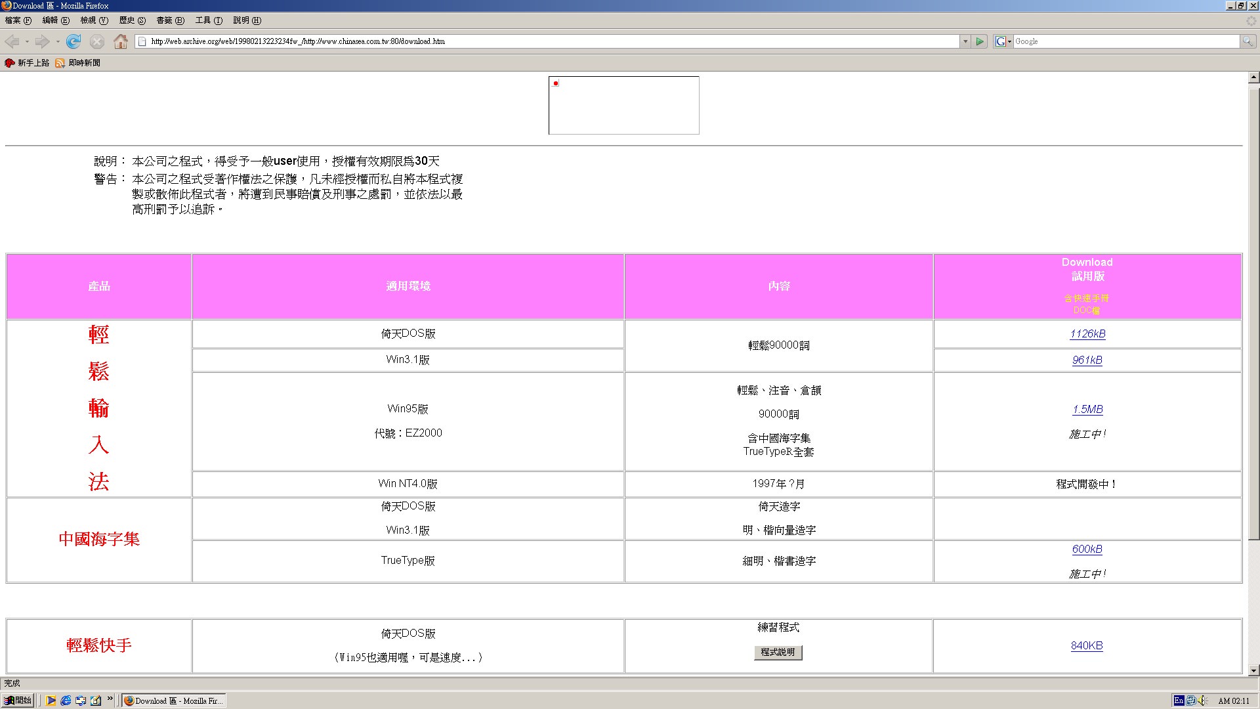Screen dimensions: 1260x709
Task: Click the 840KB download link
Action: point(1087,645)
